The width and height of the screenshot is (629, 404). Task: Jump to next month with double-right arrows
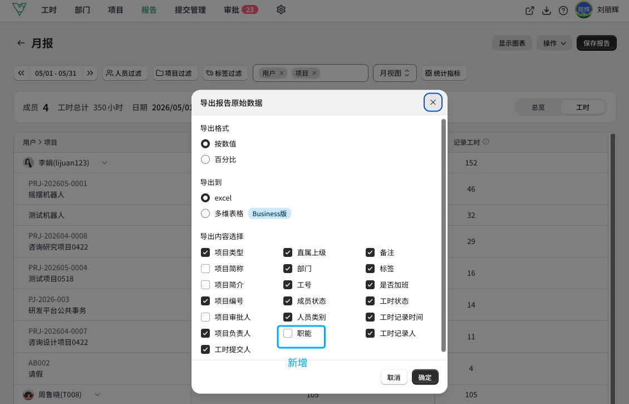click(x=90, y=73)
